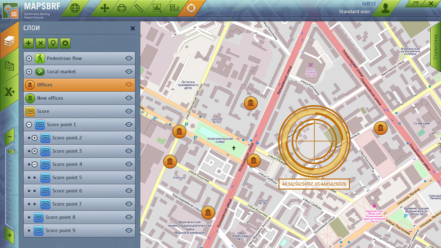Image resolution: width=441 pixels, height=248 pixels.
Task: Open the Статистика side tab
Action: 435,48
